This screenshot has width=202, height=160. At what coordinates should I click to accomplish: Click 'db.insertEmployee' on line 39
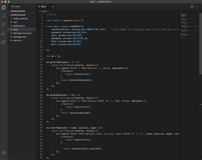57,128
